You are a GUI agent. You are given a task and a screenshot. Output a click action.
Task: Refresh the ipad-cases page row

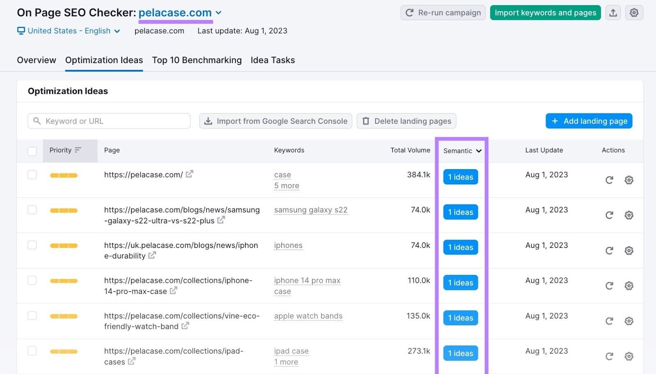point(609,356)
